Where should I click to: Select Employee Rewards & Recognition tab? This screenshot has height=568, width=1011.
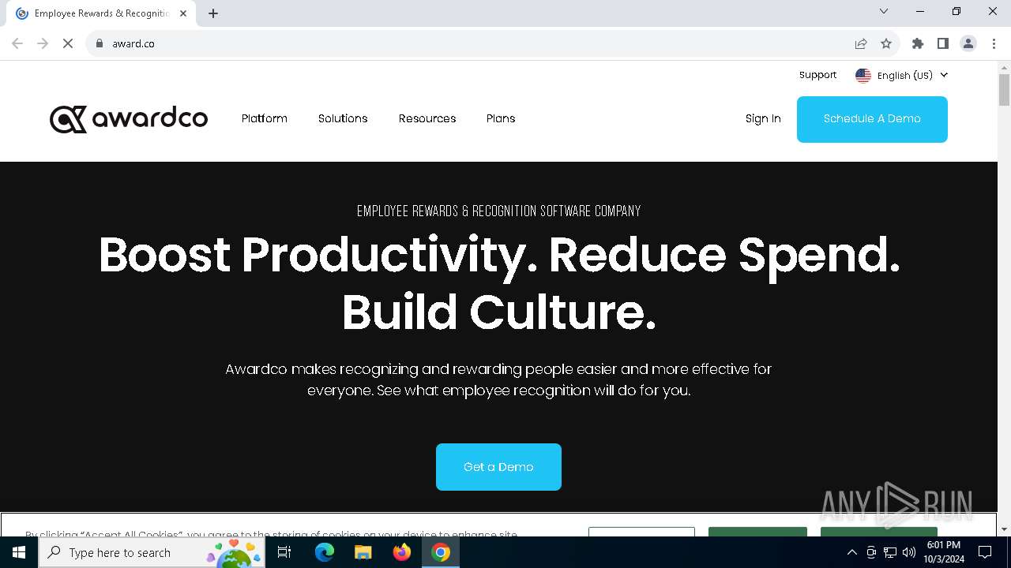[103, 13]
